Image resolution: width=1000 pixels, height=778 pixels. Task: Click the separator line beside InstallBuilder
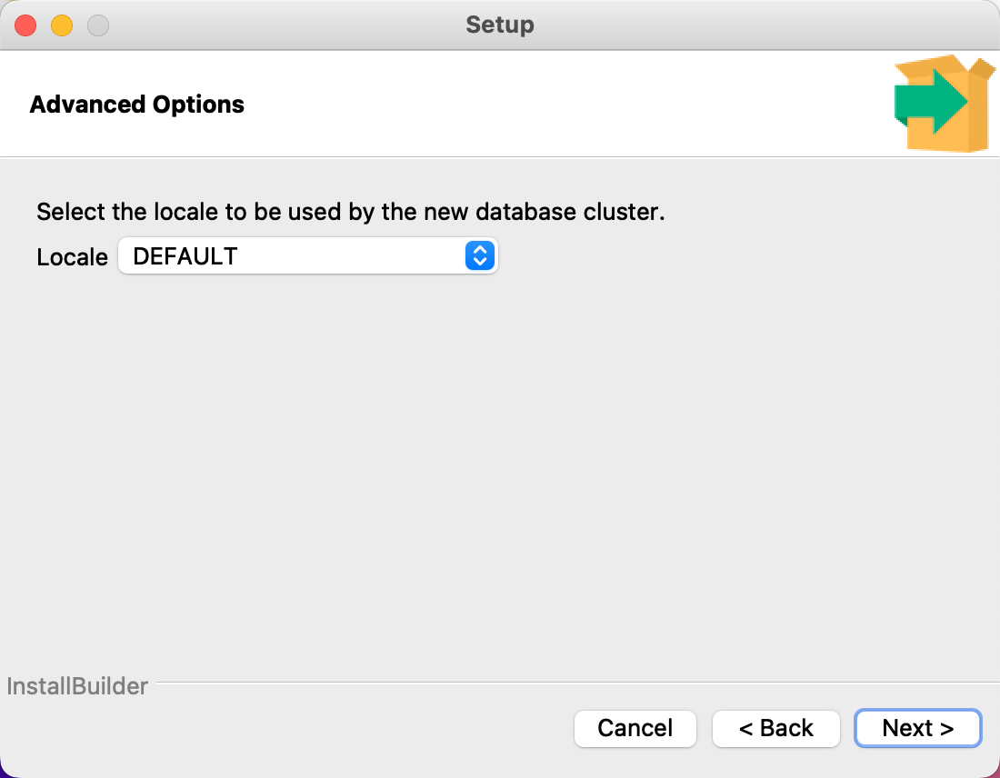point(578,683)
